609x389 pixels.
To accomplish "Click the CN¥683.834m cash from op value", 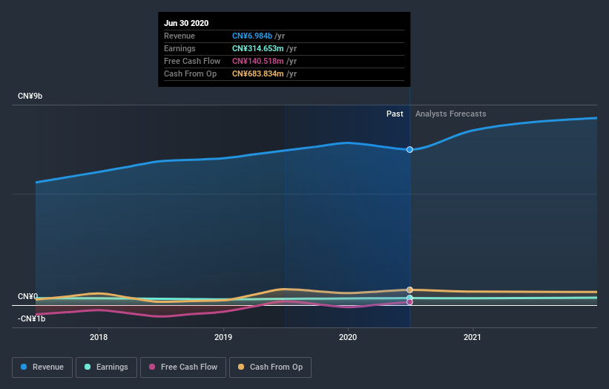I will coord(258,73).
